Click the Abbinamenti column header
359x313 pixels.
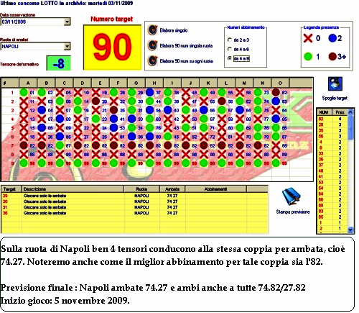(x=215, y=189)
